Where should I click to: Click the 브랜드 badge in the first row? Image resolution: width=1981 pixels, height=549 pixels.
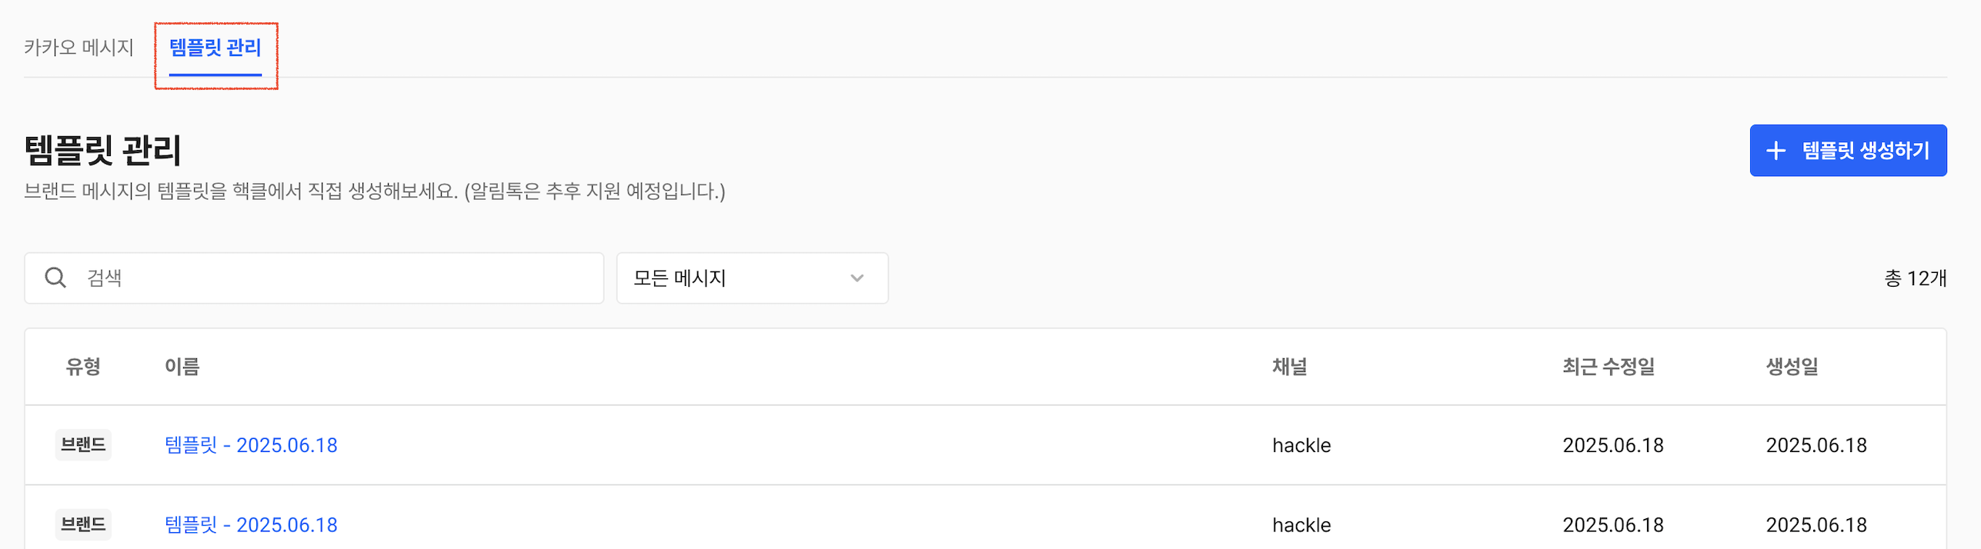click(x=83, y=445)
